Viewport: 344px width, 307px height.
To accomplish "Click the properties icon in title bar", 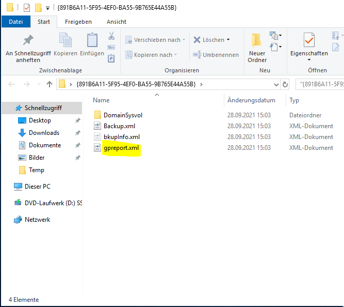I will point(27,8).
